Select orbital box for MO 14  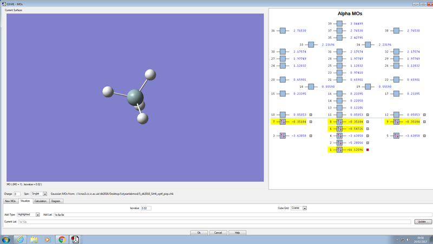tap(339, 101)
